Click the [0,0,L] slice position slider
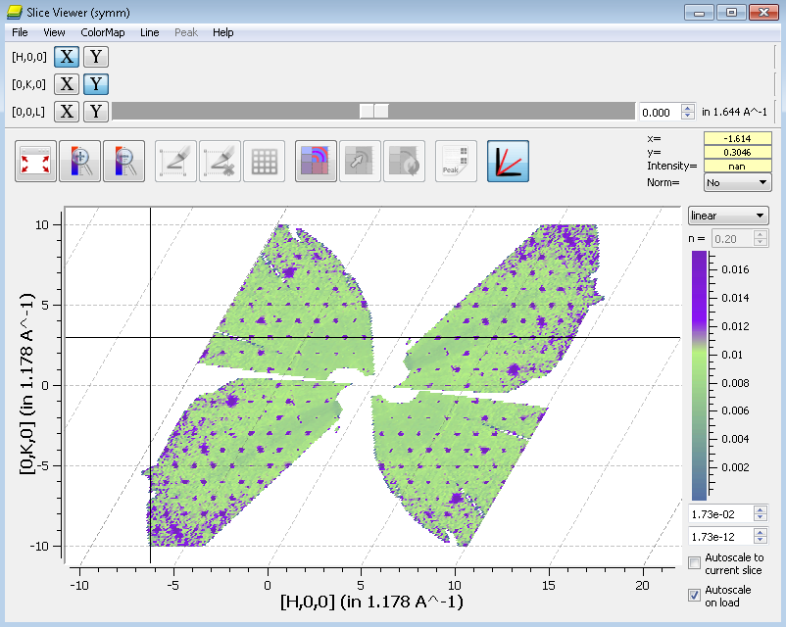Image resolution: width=786 pixels, height=627 pixels. [373, 112]
